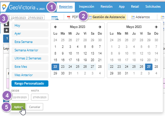Click the upward arrow icon on left edge

coord(7,30)
